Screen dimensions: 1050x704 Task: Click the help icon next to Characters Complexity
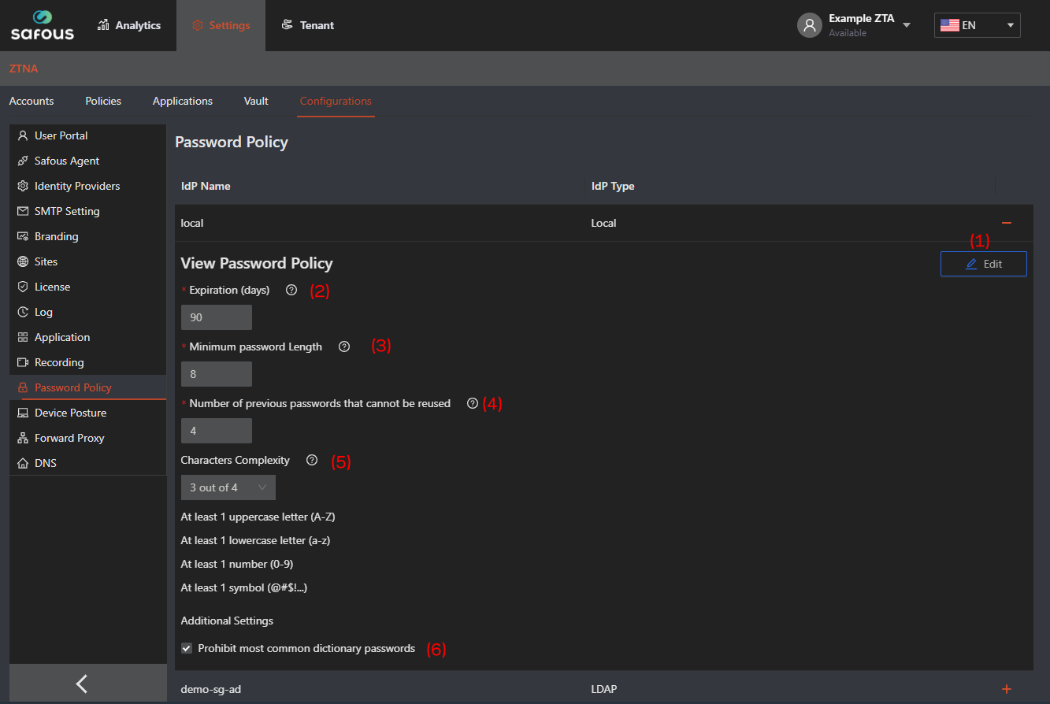click(x=311, y=460)
